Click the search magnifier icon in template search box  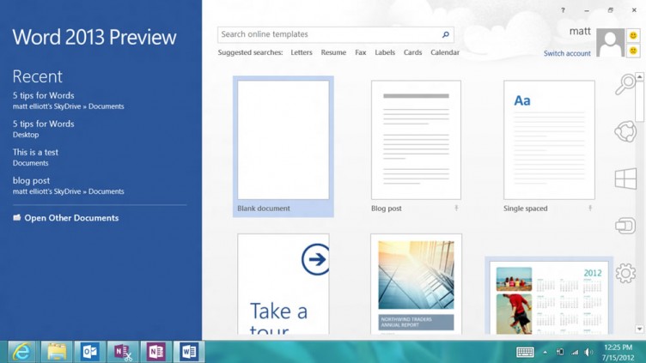coord(445,34)
